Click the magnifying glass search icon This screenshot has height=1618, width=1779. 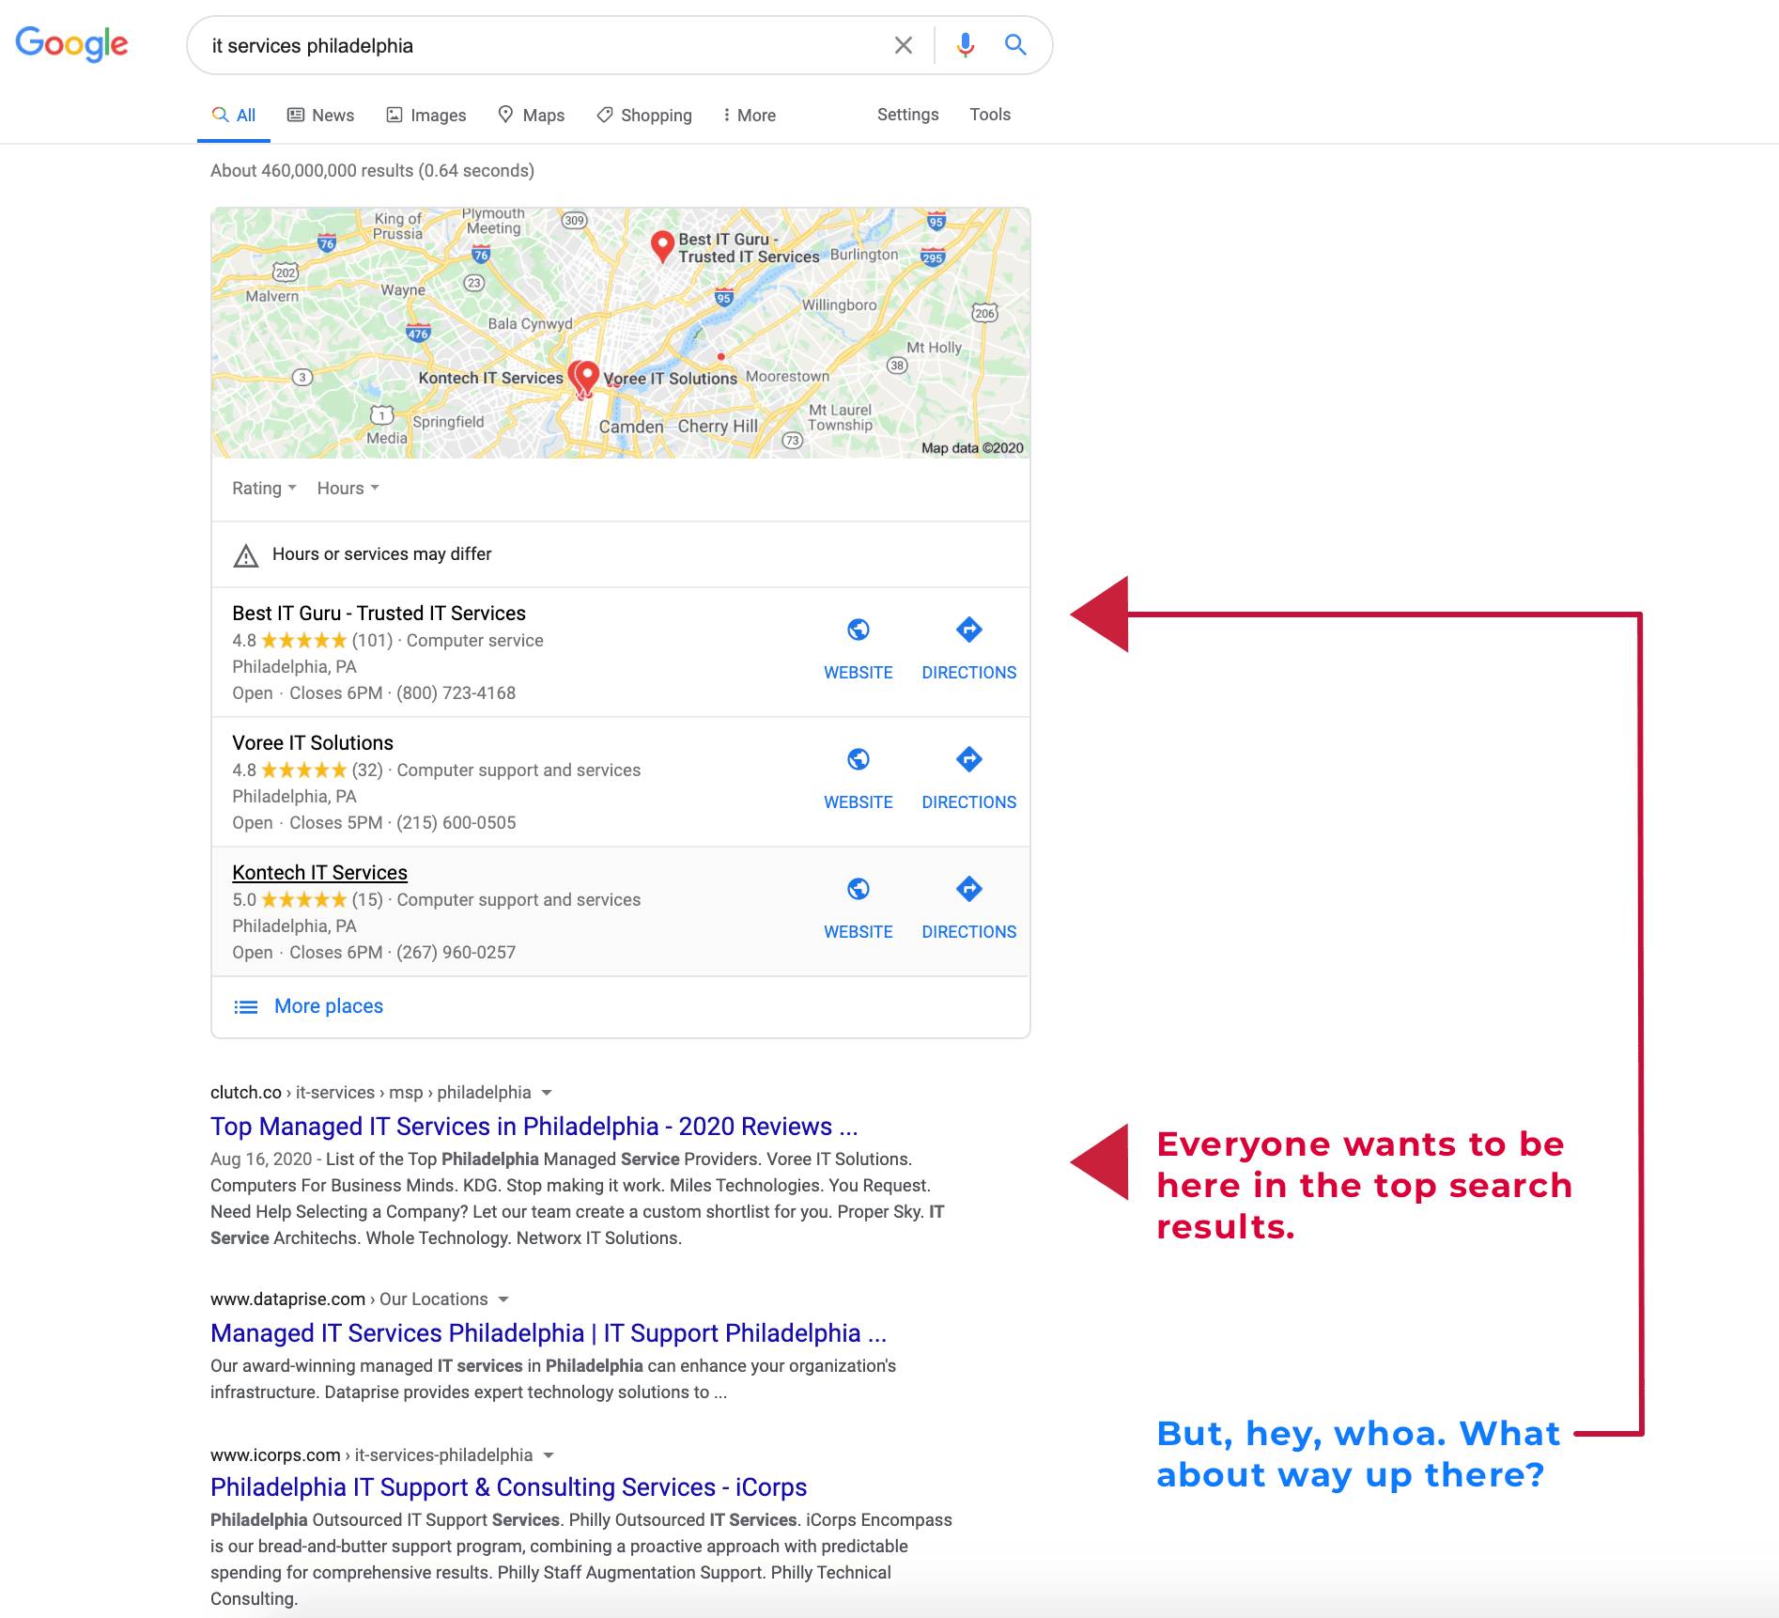[x=1015, y=44]
